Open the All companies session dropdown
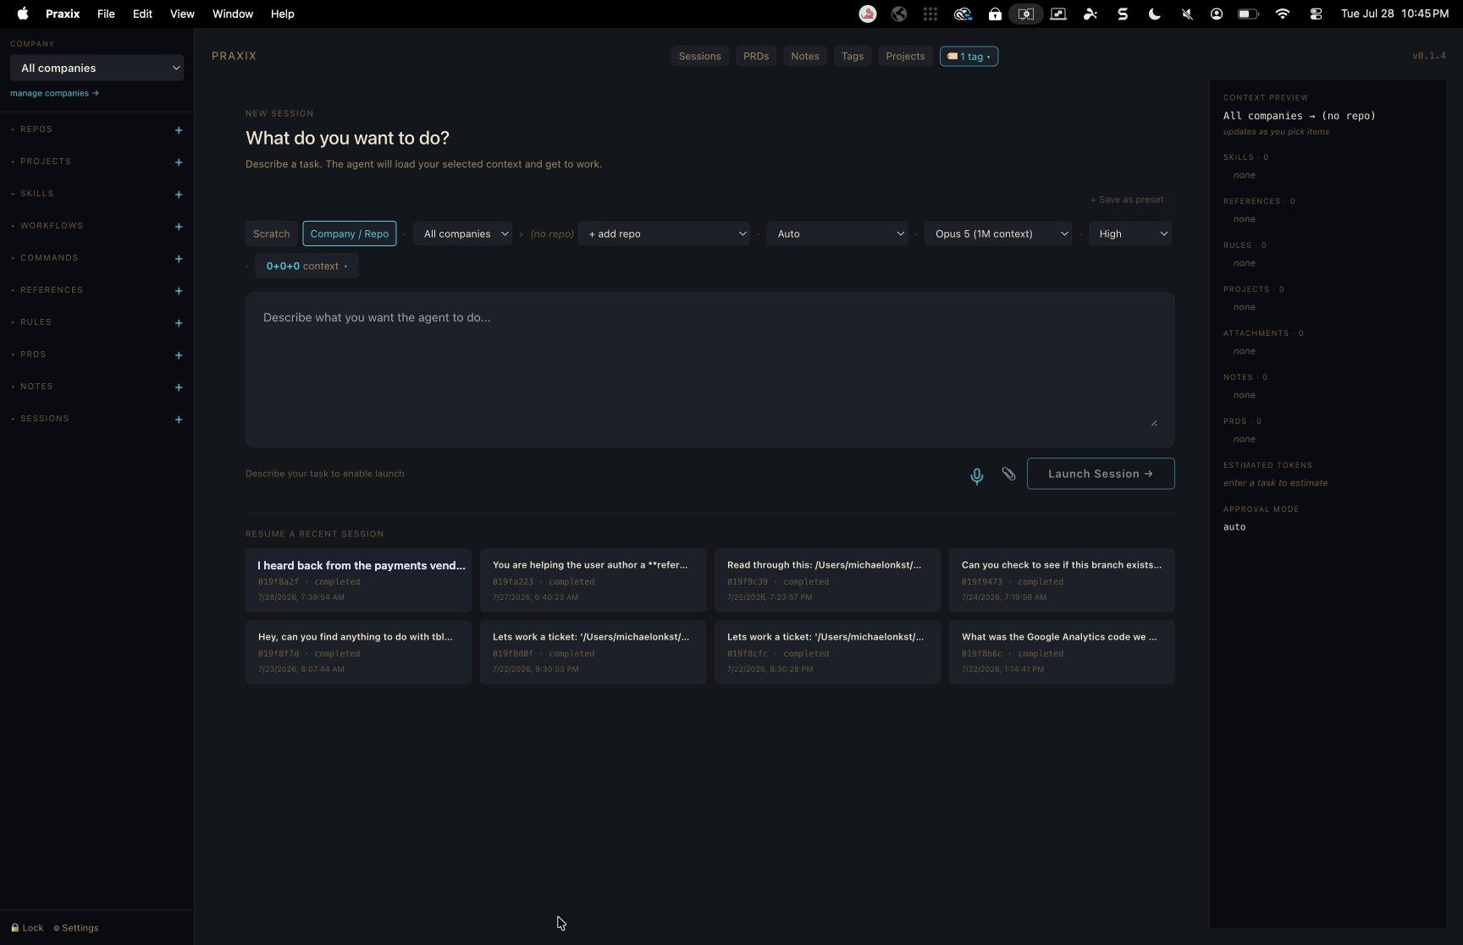This screenshot has width=1463, height=945. point(463,234)
